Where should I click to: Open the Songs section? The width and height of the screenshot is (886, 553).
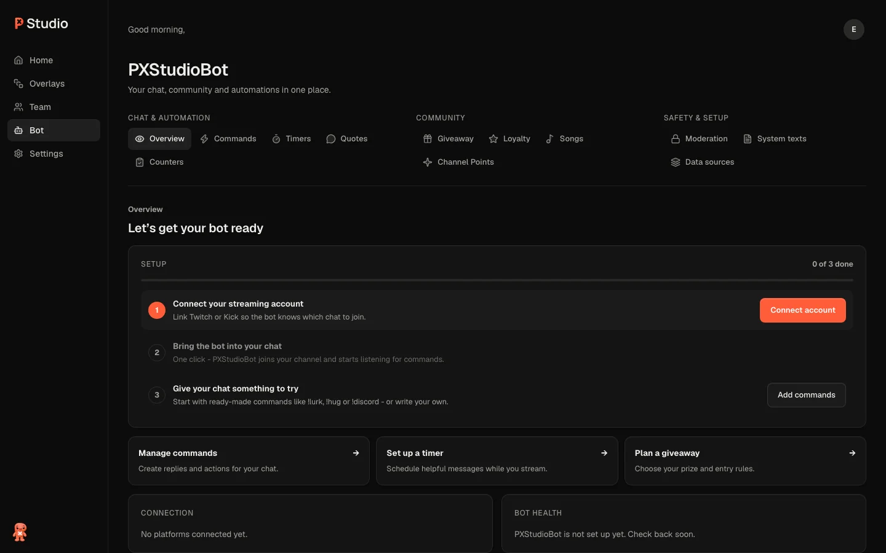pyautogui.click(x=565, y=139)
